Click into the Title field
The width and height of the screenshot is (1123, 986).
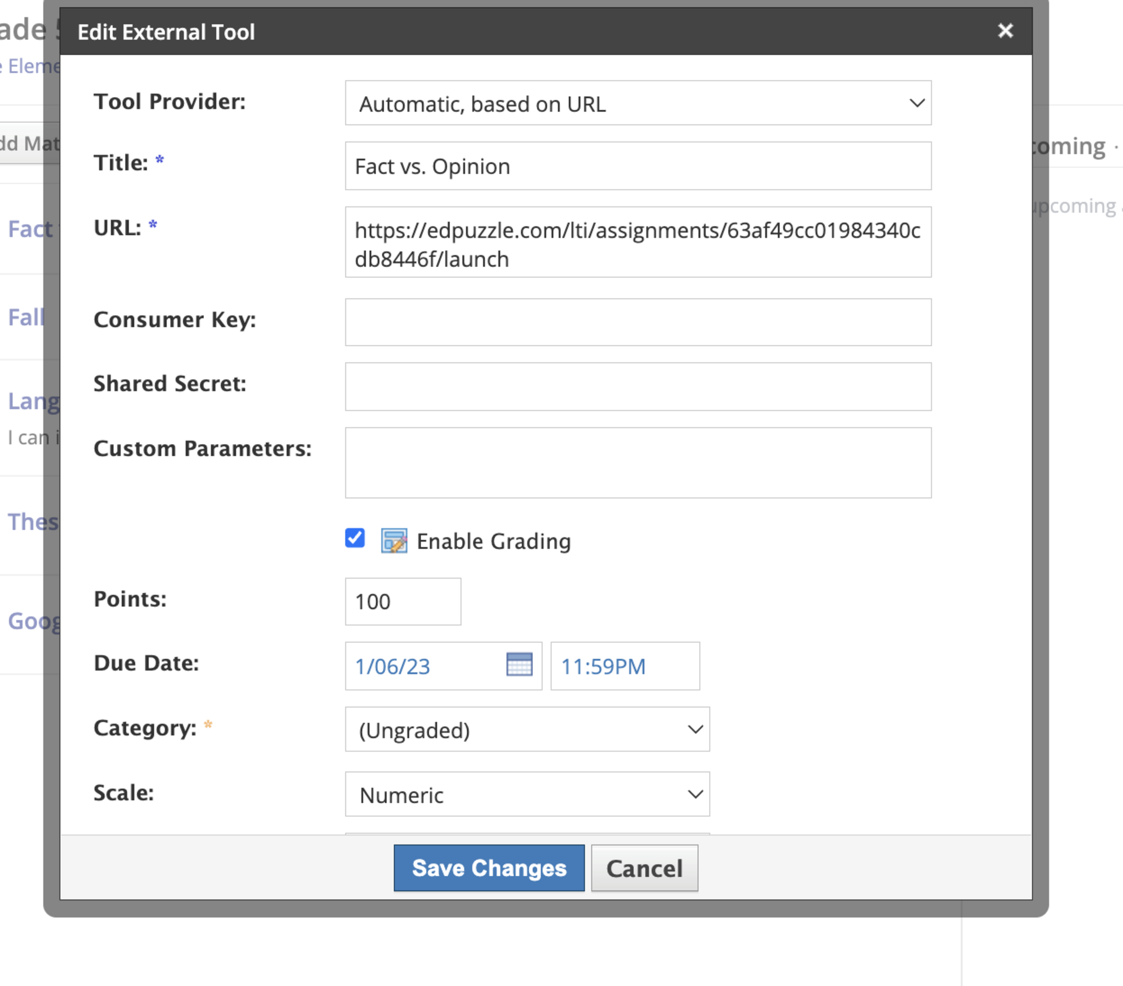[x=637, y=166]
